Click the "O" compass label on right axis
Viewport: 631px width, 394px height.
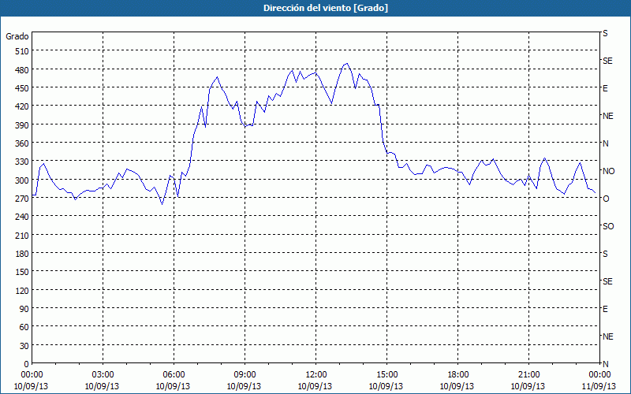coord(606,199)
